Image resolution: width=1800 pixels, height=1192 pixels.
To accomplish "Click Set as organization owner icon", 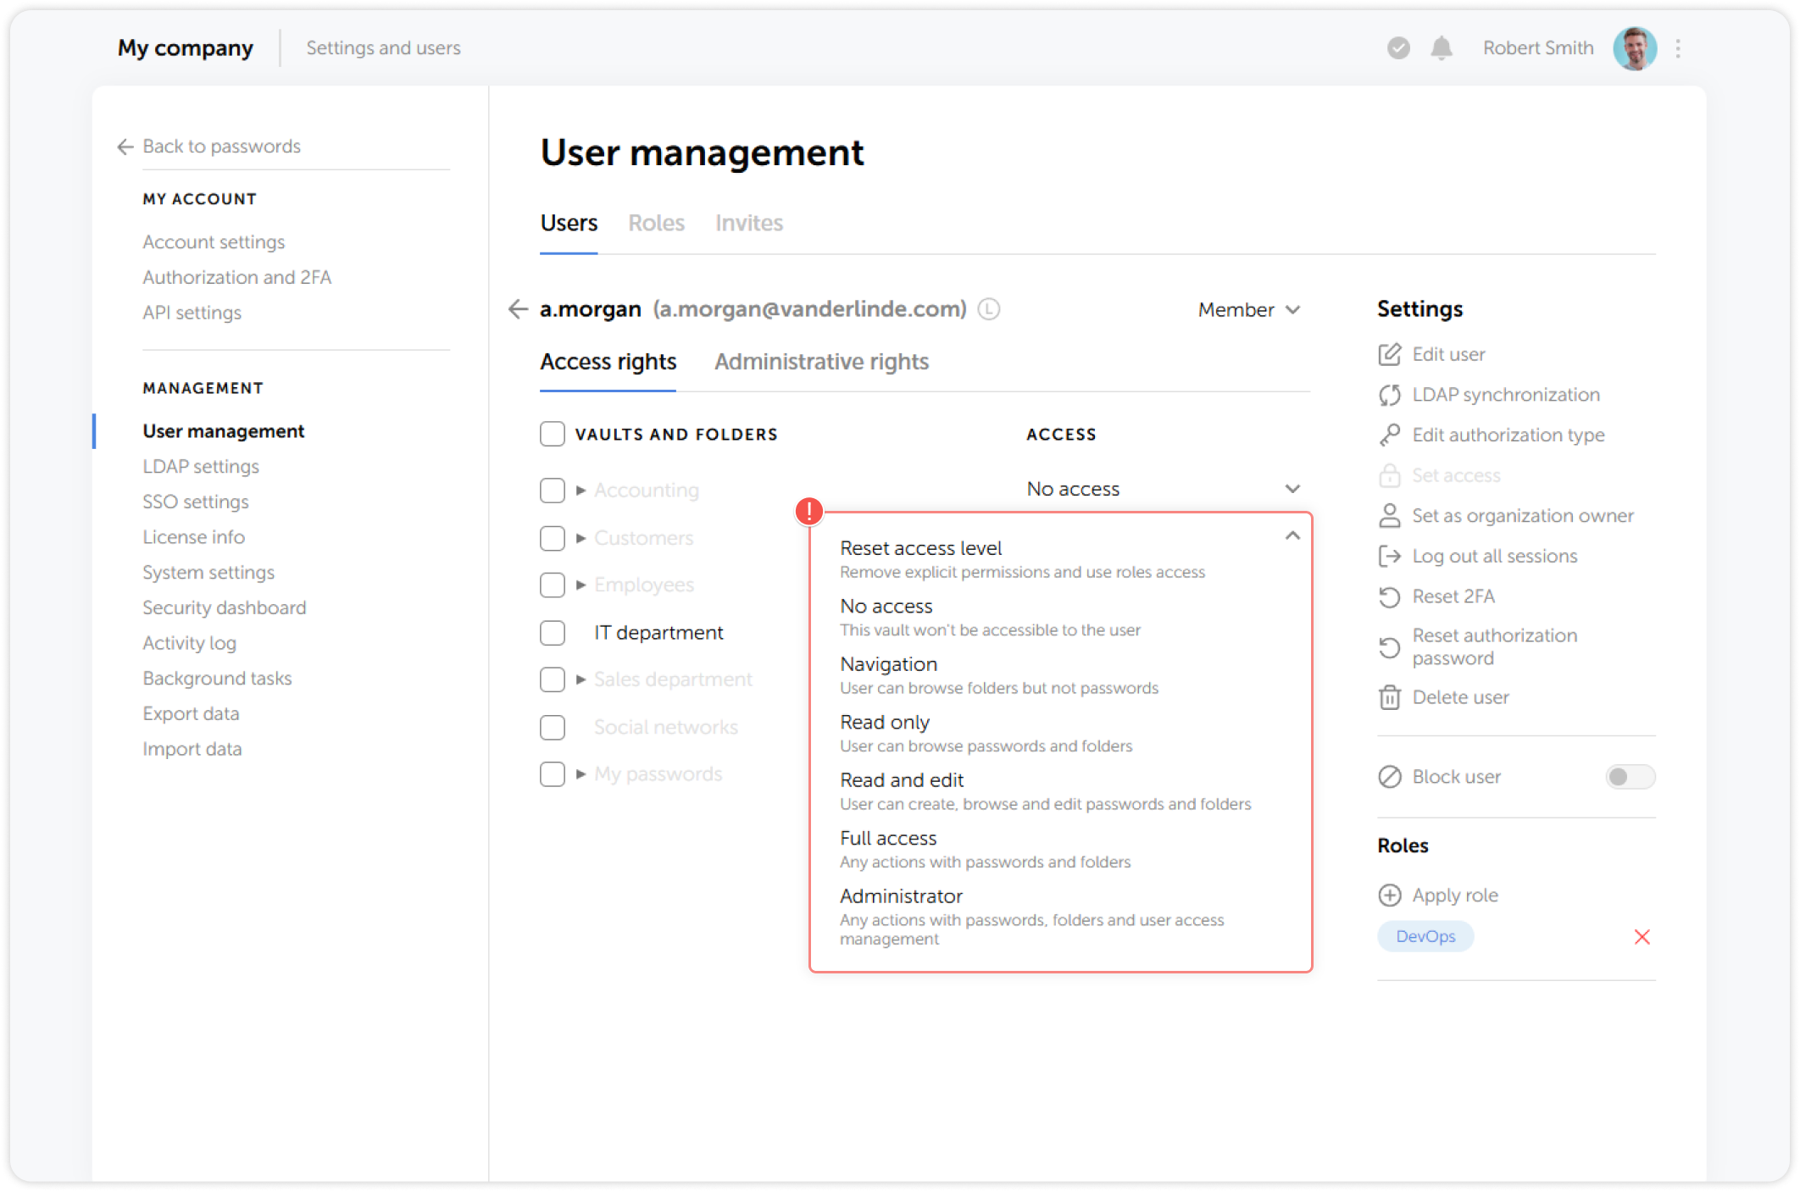I will [x=1390, y=515].
